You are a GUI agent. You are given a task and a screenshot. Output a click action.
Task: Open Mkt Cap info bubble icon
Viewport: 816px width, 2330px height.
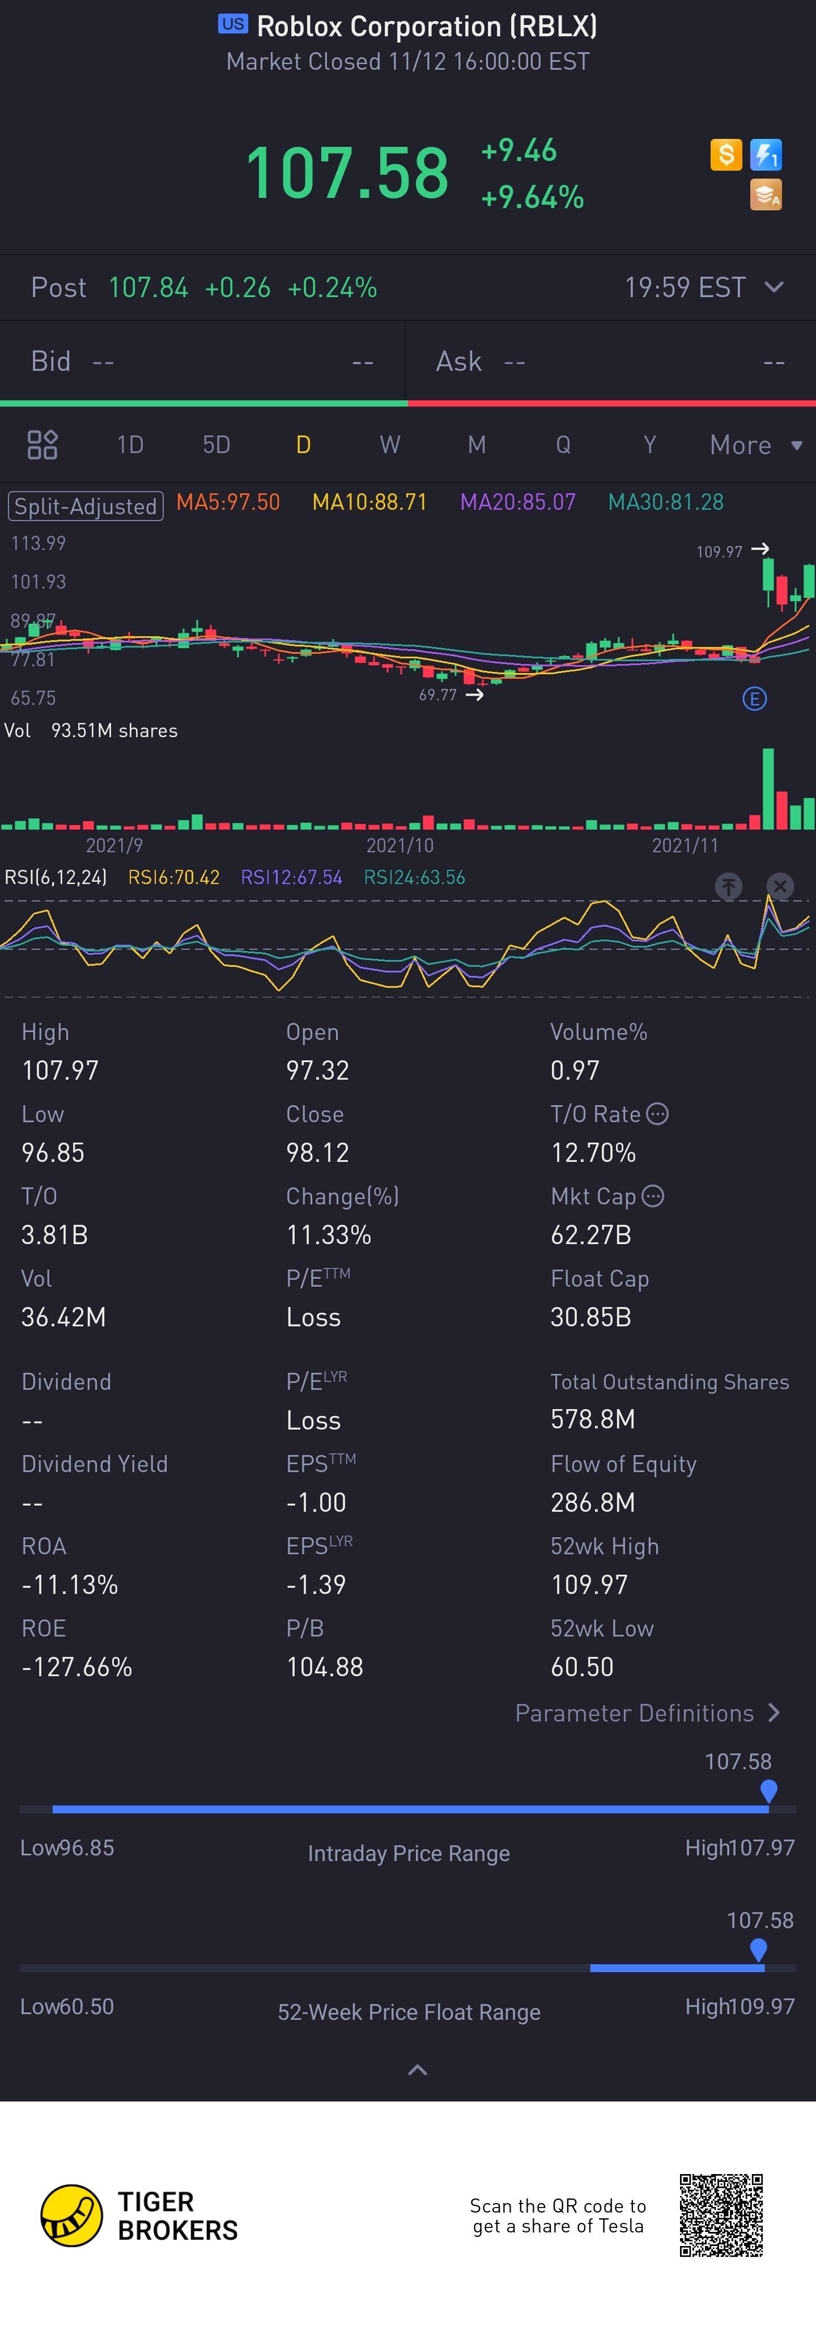(x=652, y=1196)
